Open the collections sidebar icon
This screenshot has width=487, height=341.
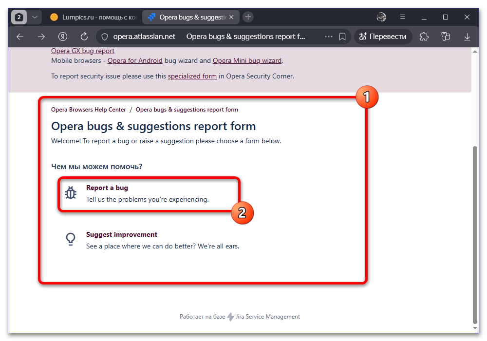pyautogui.click(x=446, y=37)
